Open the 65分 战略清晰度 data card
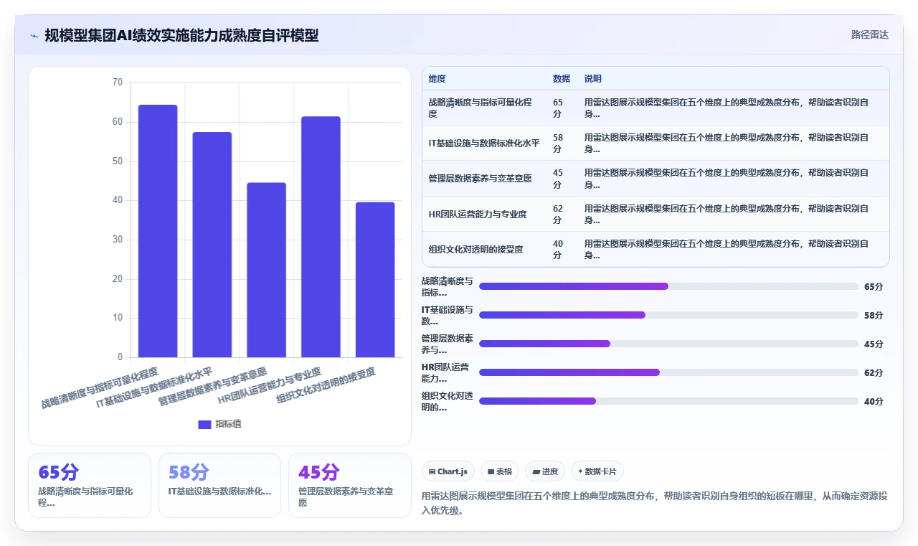Screen dimensions: 918x546 coord(90,485)
